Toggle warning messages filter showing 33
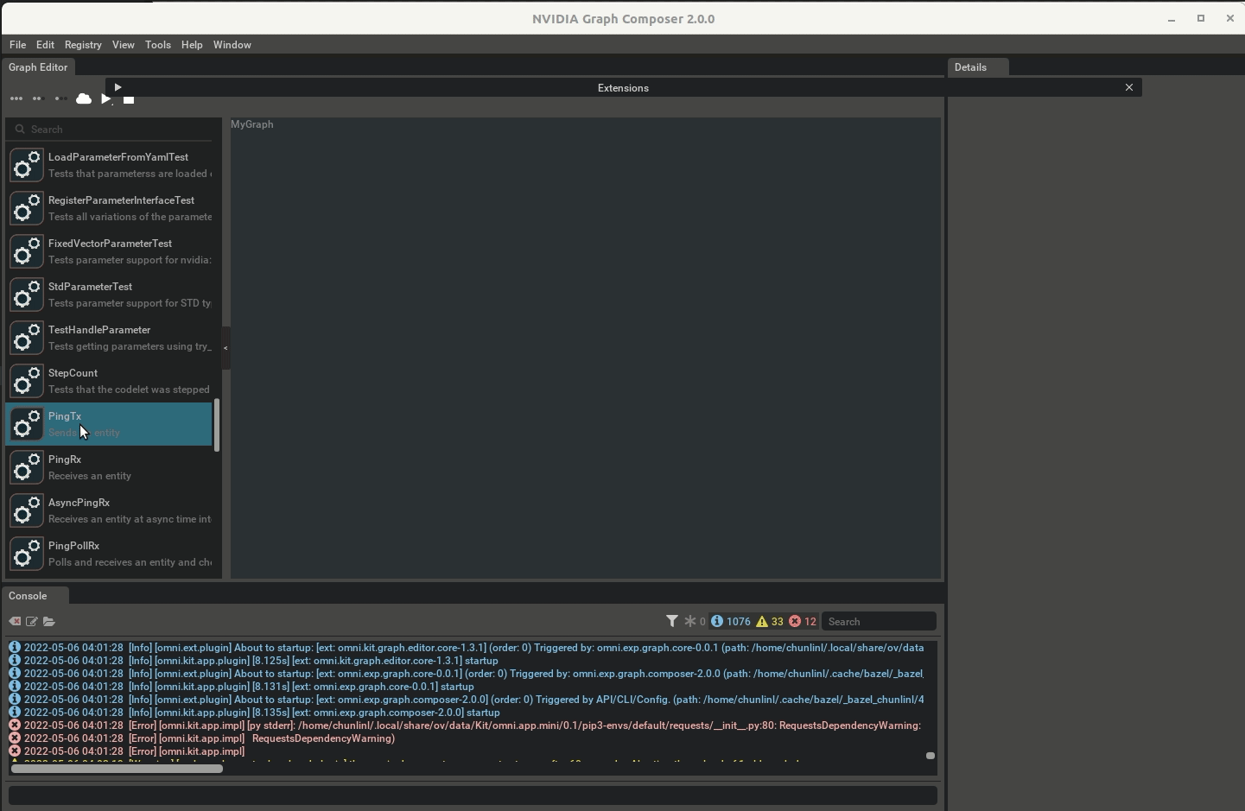This screenshot has height=811, width=1245. click(770, 622)
